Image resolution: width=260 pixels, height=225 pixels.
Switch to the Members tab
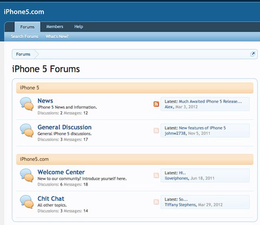coord(54,27)
